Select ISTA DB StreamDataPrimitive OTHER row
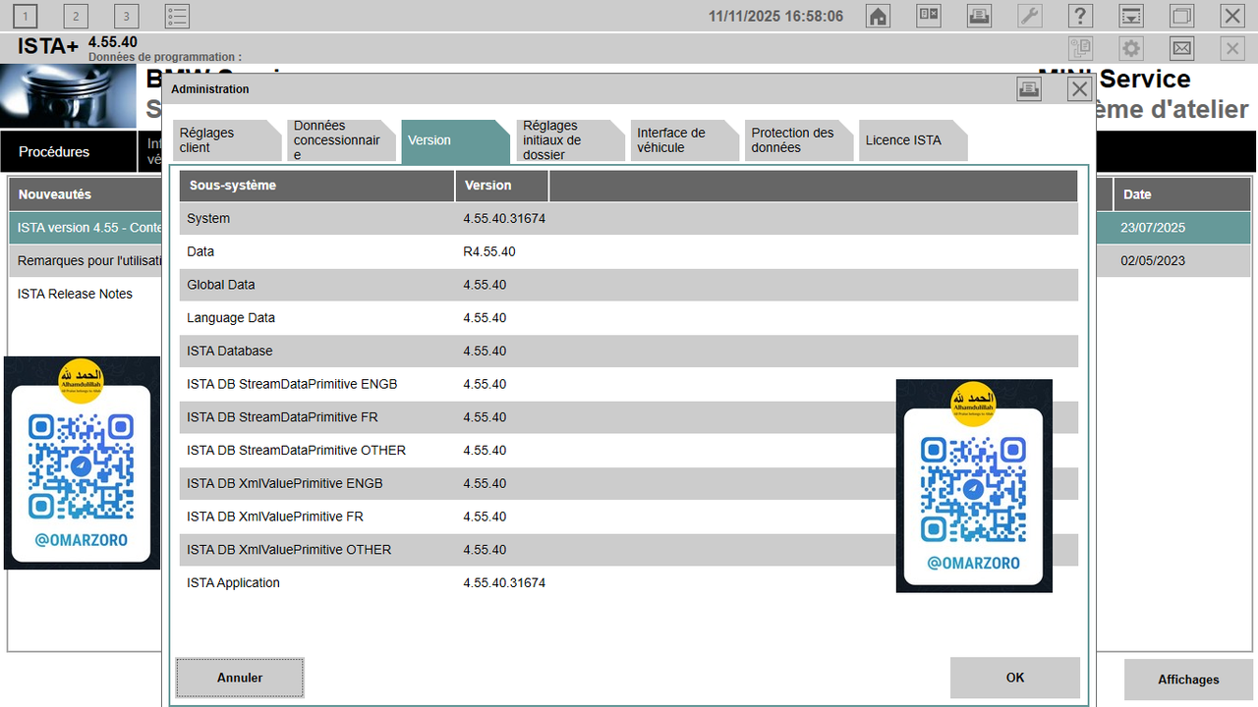The image size is (1258, 707). [x=629, y=450]
